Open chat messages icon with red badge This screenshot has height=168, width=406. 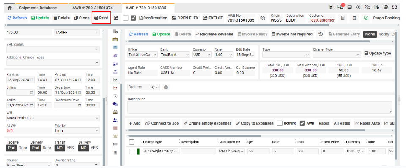(x=340, y=7)
